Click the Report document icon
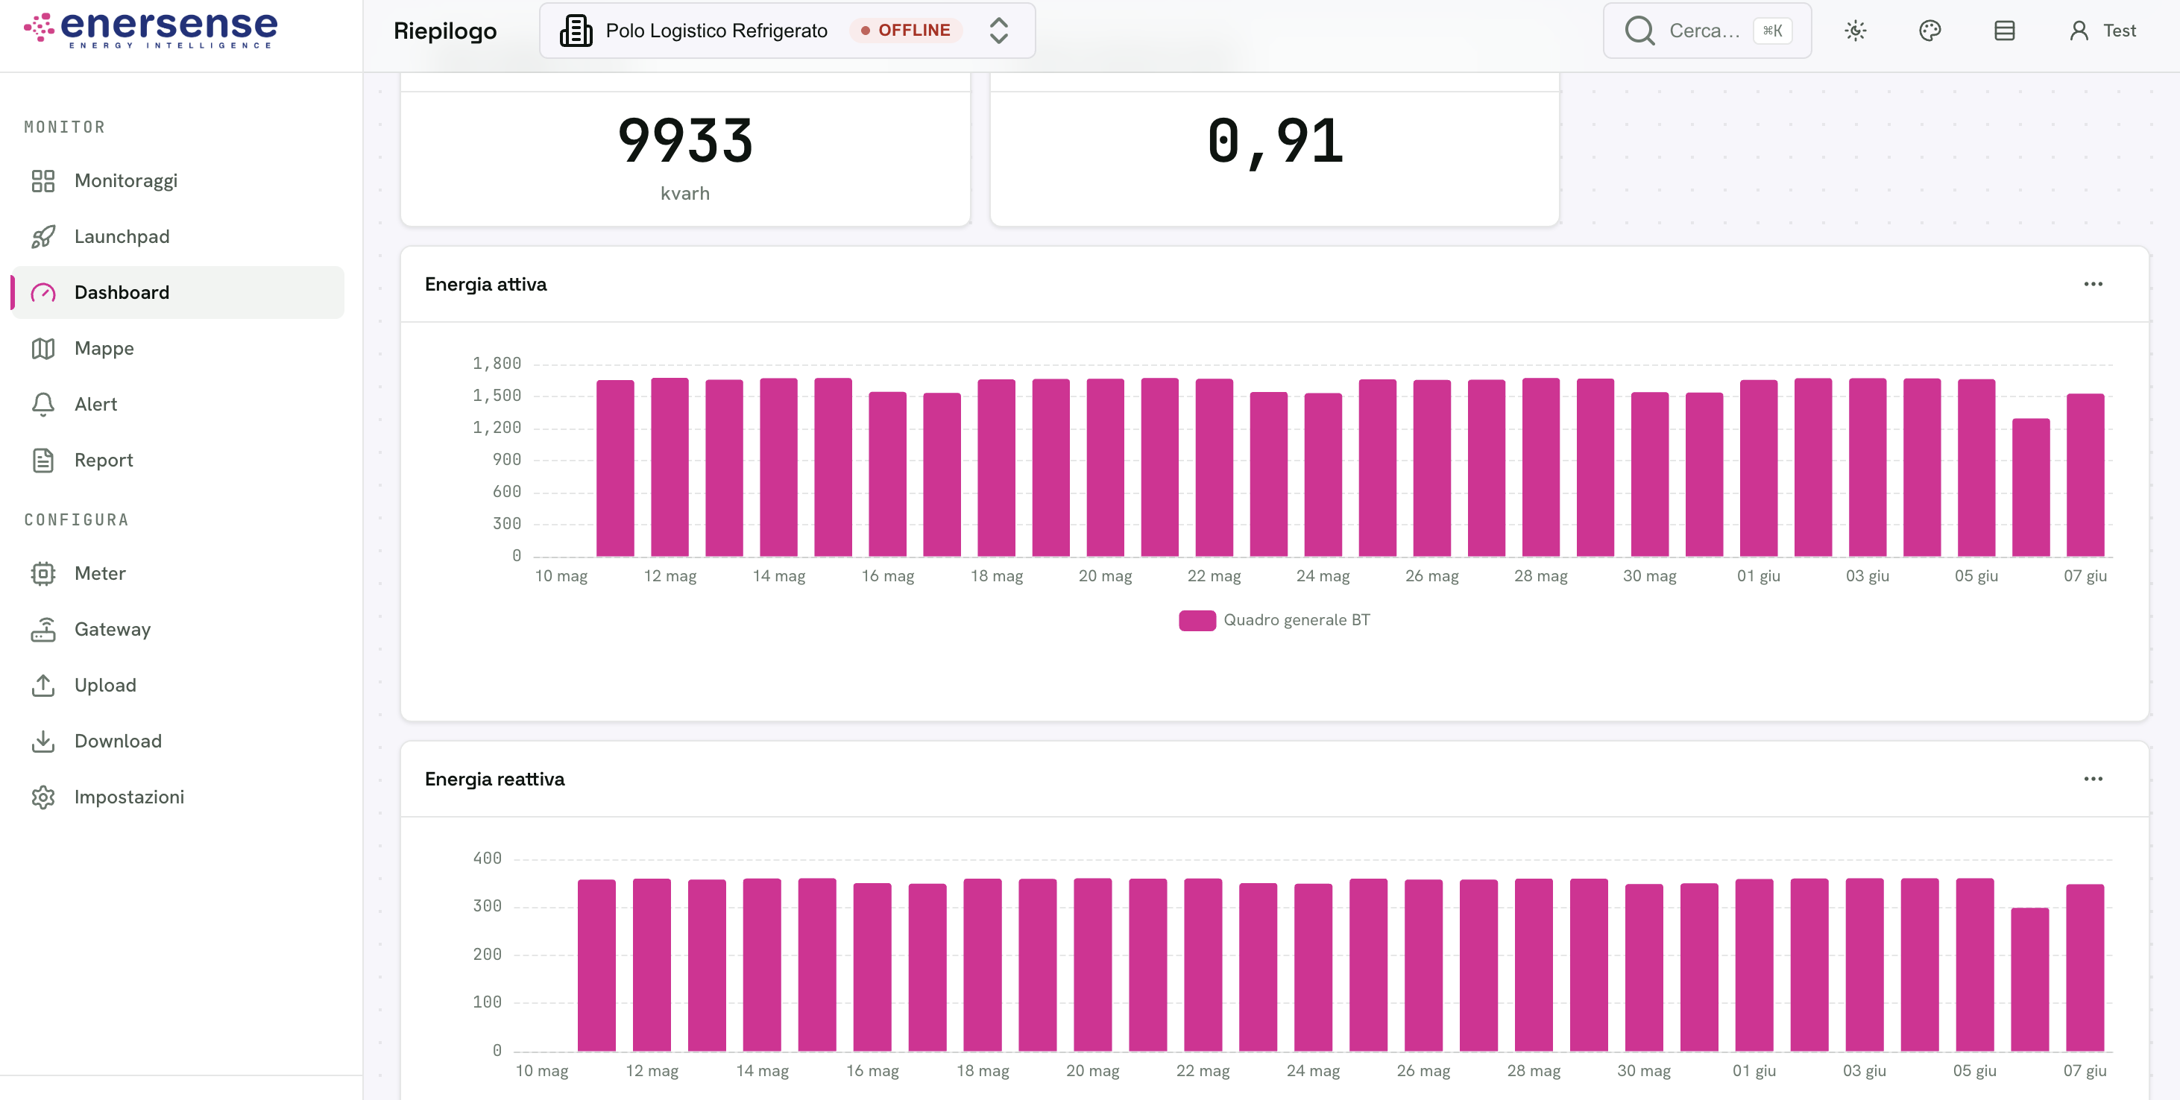This screenshot has width=2180, height=1100. 43,461
